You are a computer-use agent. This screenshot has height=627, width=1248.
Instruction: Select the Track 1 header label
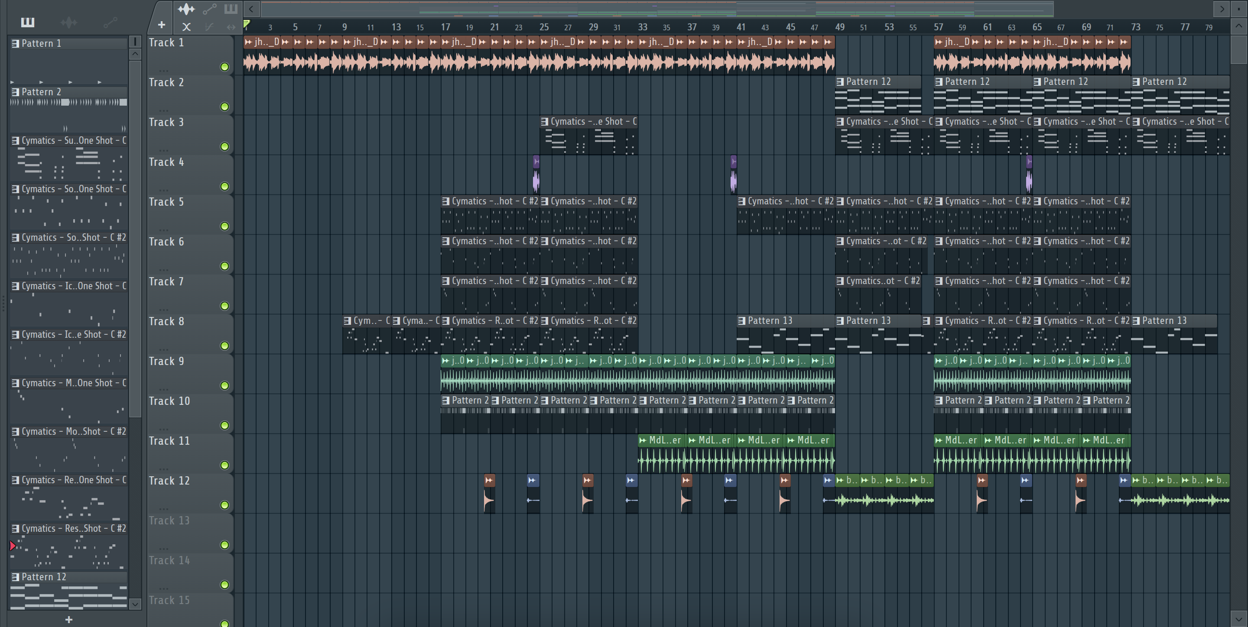pyautogui.click(x=166, y=42)
